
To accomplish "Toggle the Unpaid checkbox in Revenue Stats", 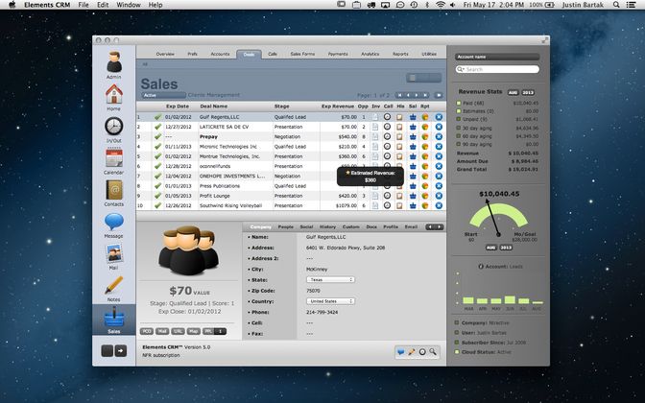I will pyautogui.click(x=458, y=119).
